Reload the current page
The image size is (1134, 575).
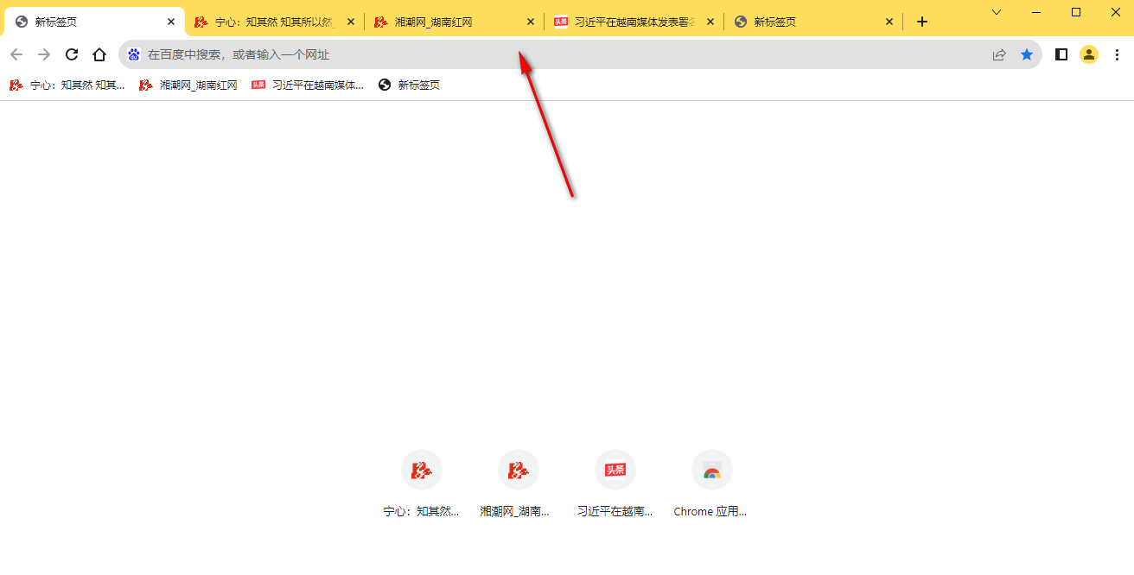72,54
